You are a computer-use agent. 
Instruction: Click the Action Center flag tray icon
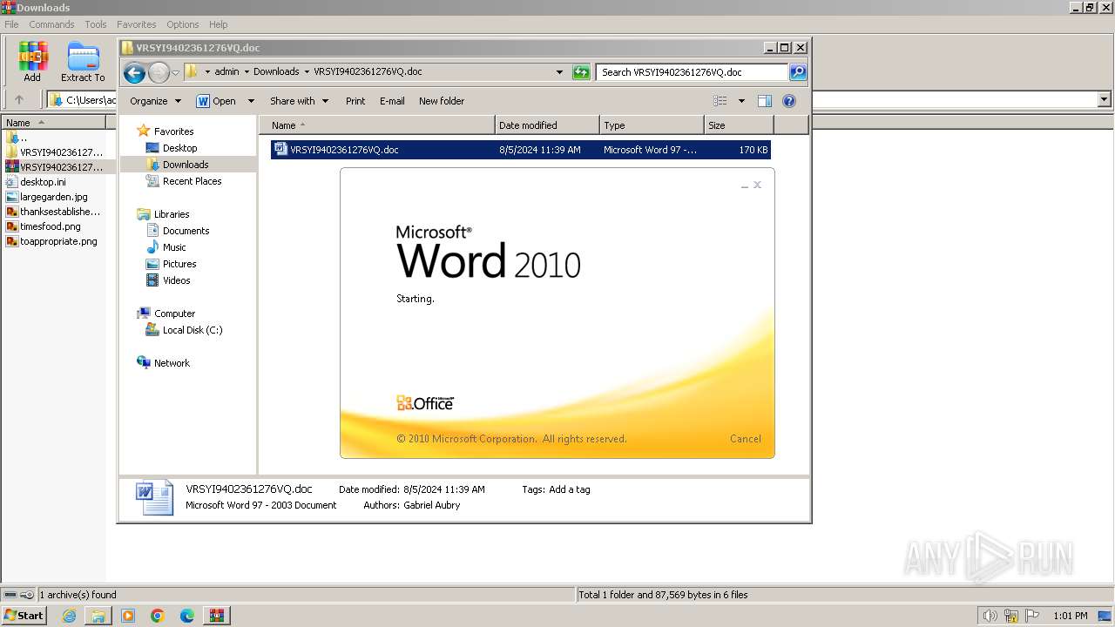click(1032, 616)
